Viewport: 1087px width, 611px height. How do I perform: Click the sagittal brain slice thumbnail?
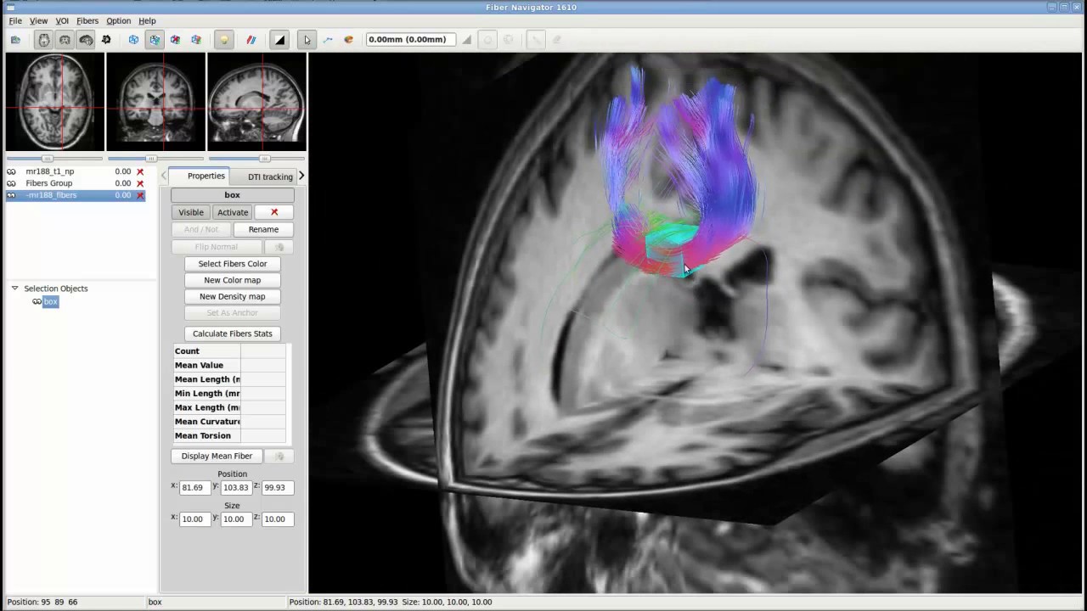256,102
